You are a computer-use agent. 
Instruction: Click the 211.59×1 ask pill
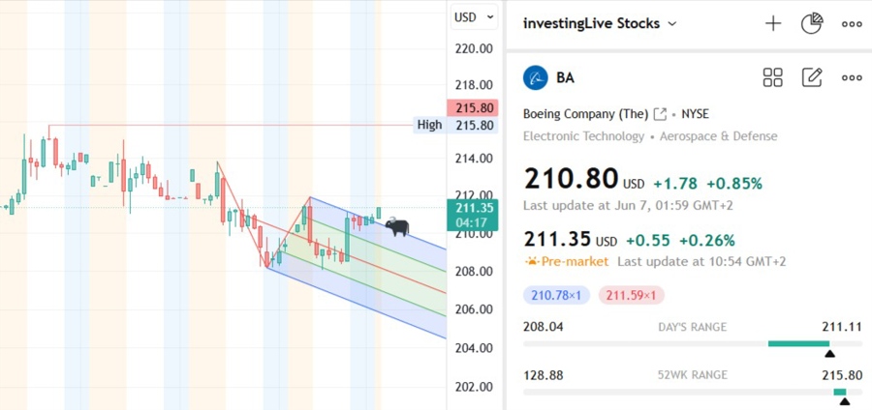click(x=631, y=296)
